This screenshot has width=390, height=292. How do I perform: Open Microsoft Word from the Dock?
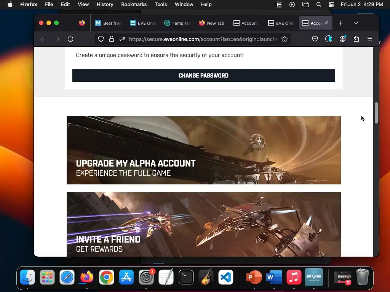pyautogui.click(x=274, y=277)
